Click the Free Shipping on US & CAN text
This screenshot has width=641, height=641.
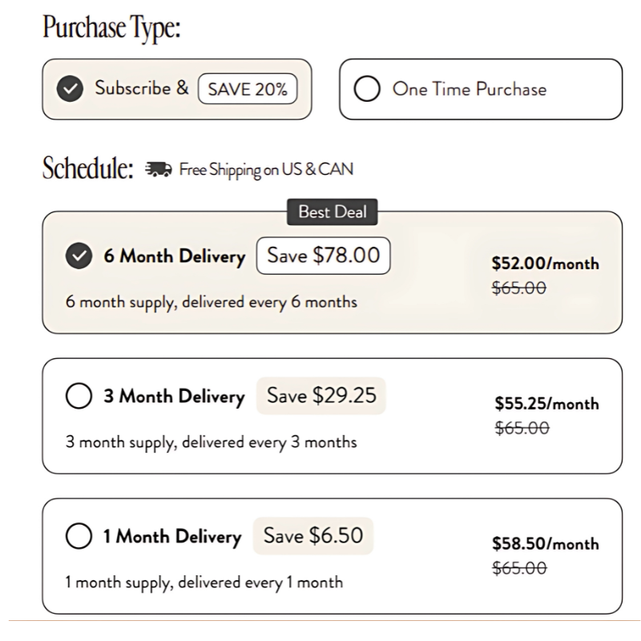265,170
